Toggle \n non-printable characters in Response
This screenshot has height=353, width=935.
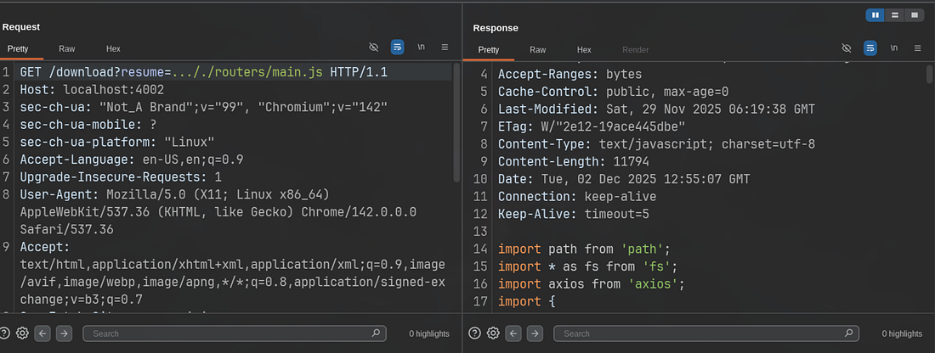click(894, 48)
